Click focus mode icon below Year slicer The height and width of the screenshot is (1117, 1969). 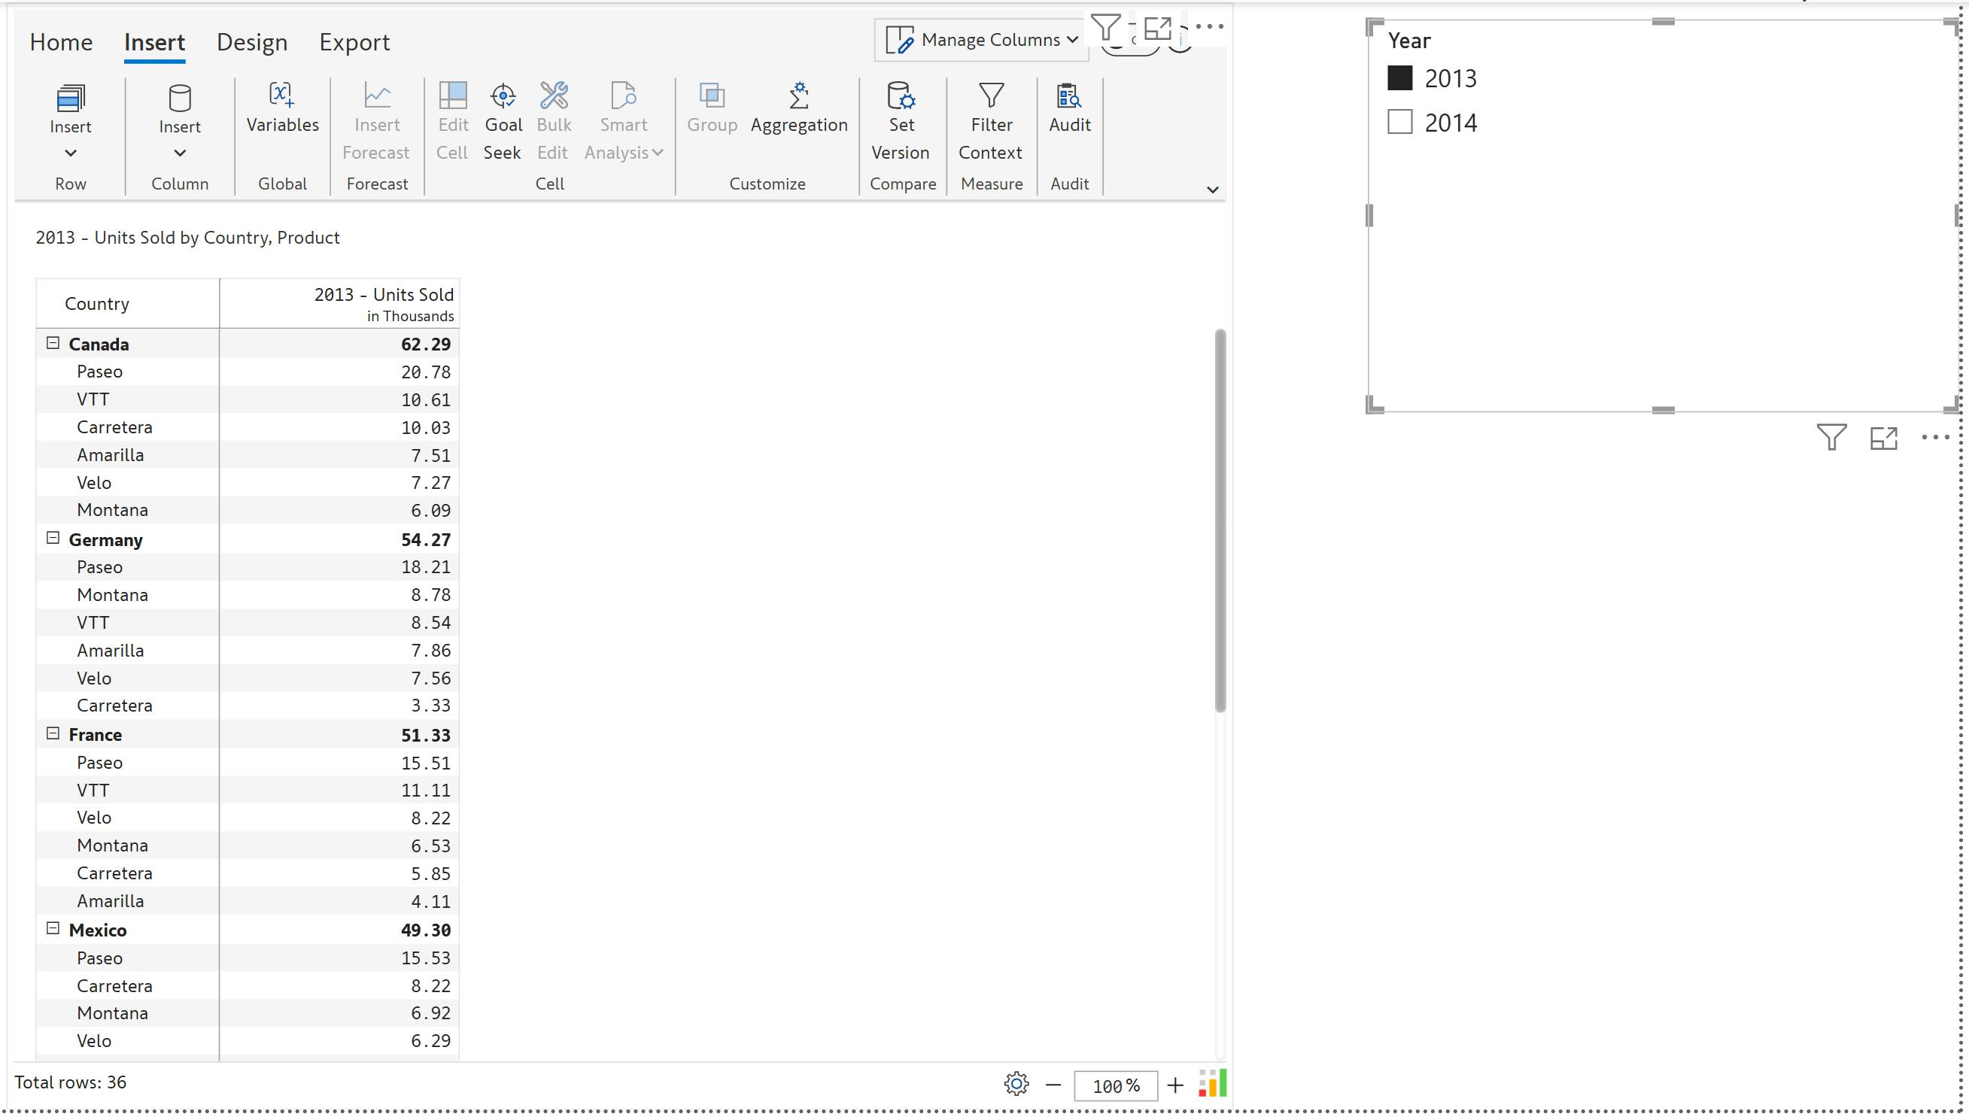click(x=1883, y=438)
